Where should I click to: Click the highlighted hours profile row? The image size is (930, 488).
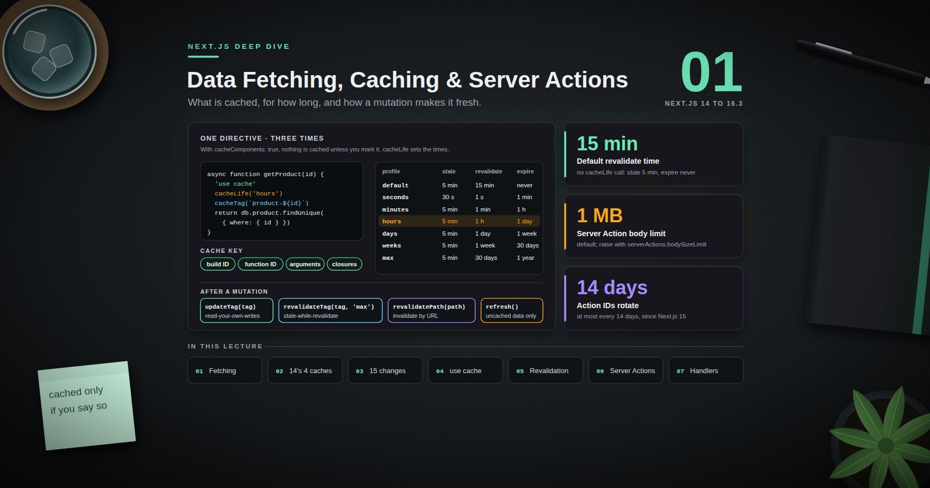click(x=459, y=221)
